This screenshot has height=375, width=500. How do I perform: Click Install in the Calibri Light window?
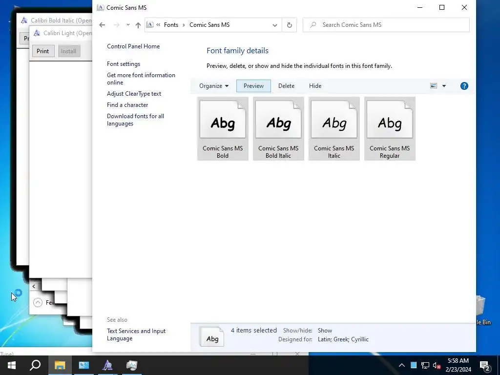68,51
